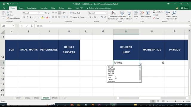Click the Insert Function fx icon

pos(32,26)
